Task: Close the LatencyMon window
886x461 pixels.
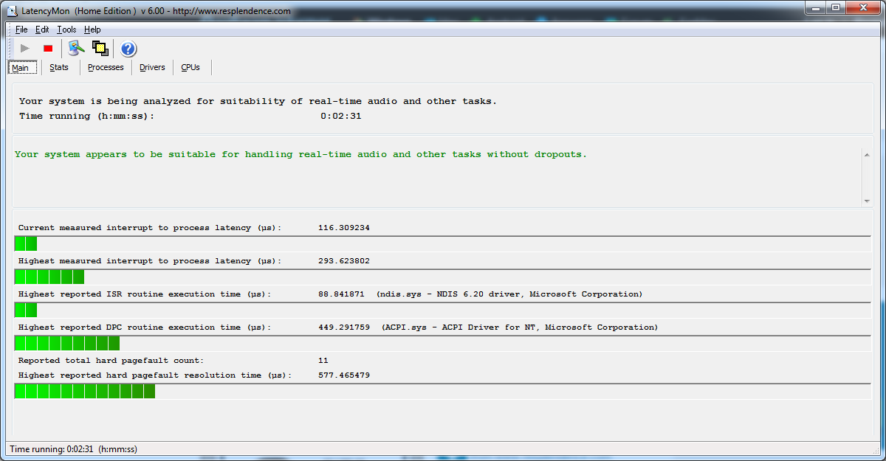Action: 862,7
